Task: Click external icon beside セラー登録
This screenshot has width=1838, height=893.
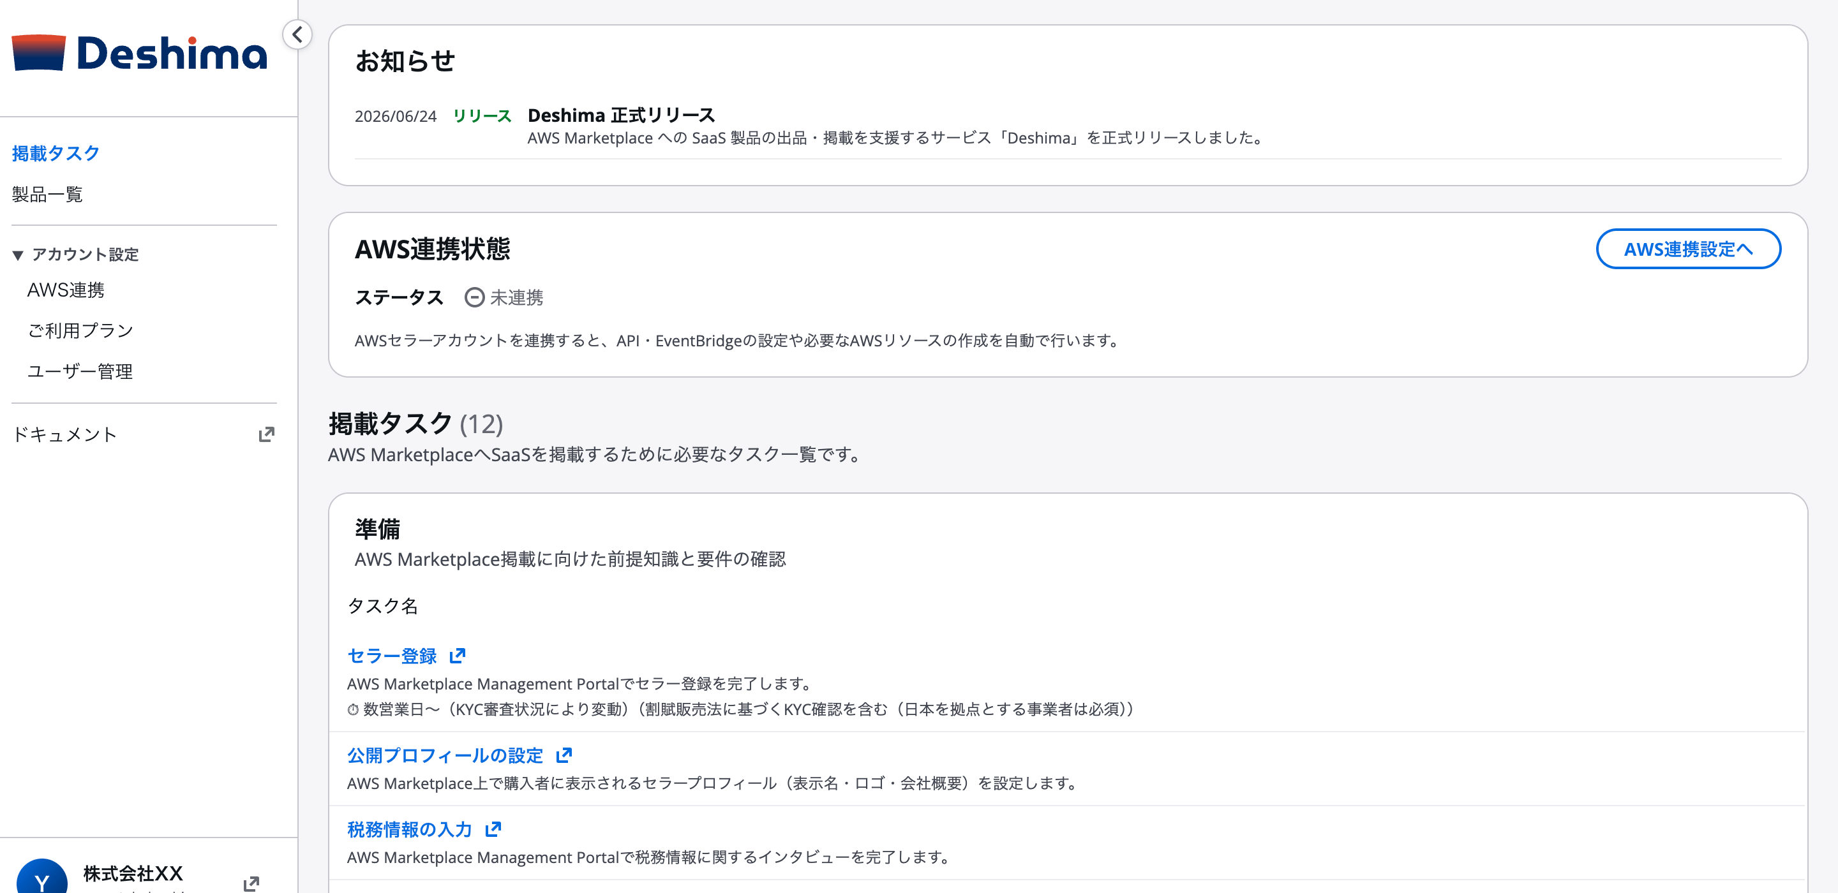Action: pyautogui.click(x=458, y=655)
